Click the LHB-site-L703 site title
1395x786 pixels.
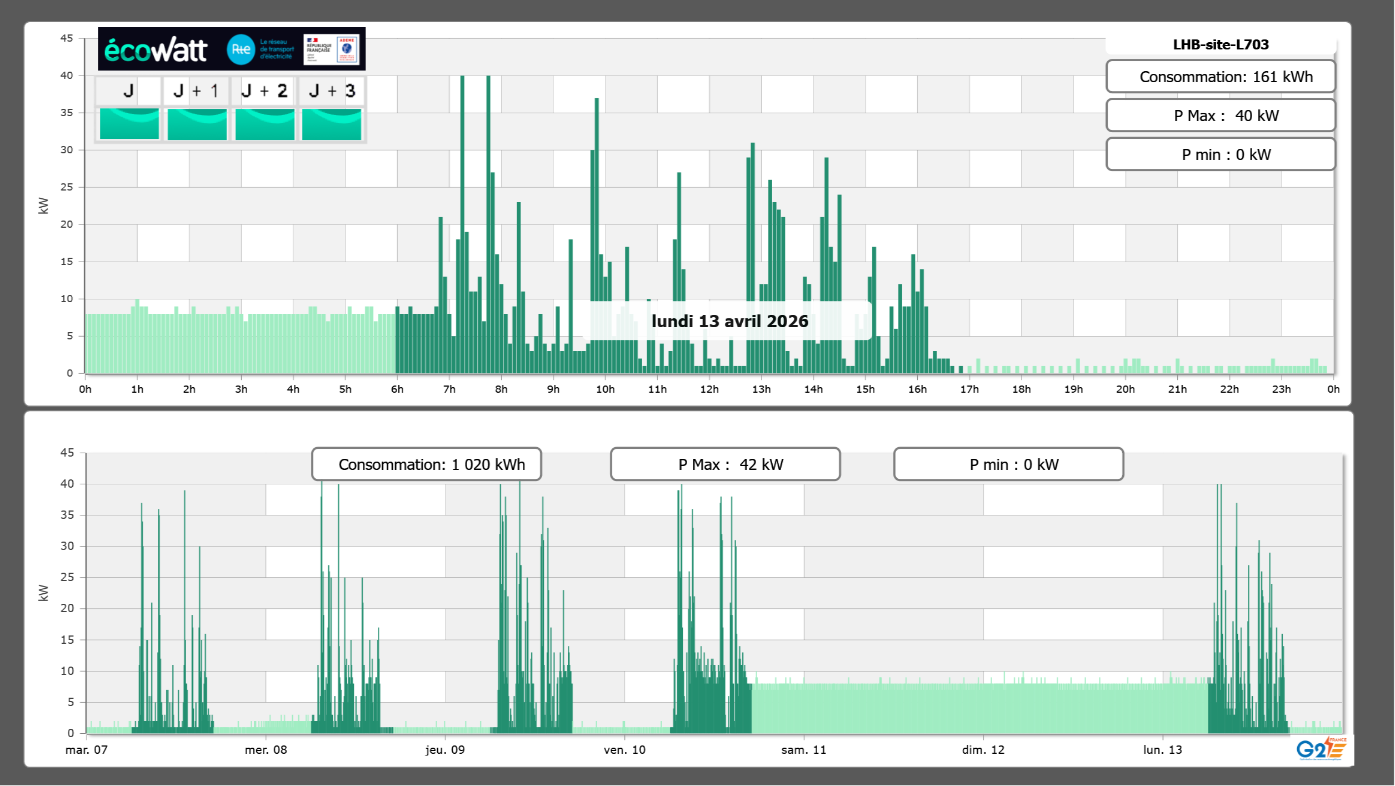pyautogui.click(x=1220, y=44)
